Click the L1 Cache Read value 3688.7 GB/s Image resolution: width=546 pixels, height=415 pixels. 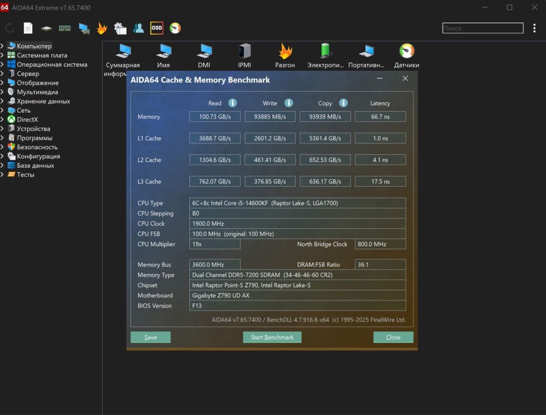coord(215,138)
